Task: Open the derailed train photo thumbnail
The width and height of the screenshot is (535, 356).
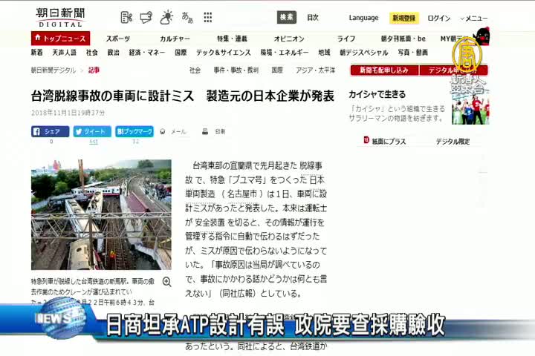Action: coord(101,214)
